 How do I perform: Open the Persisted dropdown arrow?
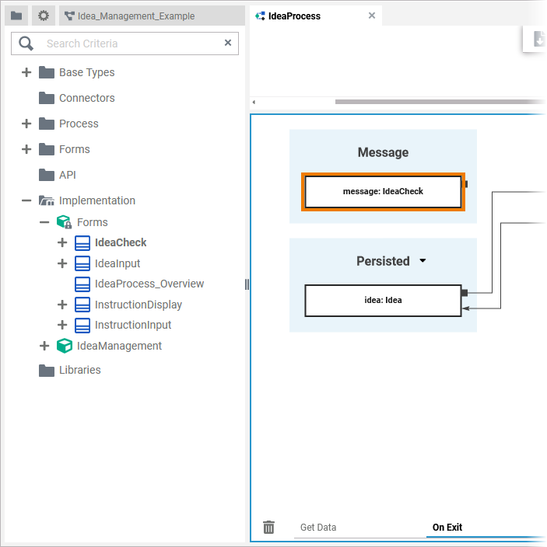(423, 261)
